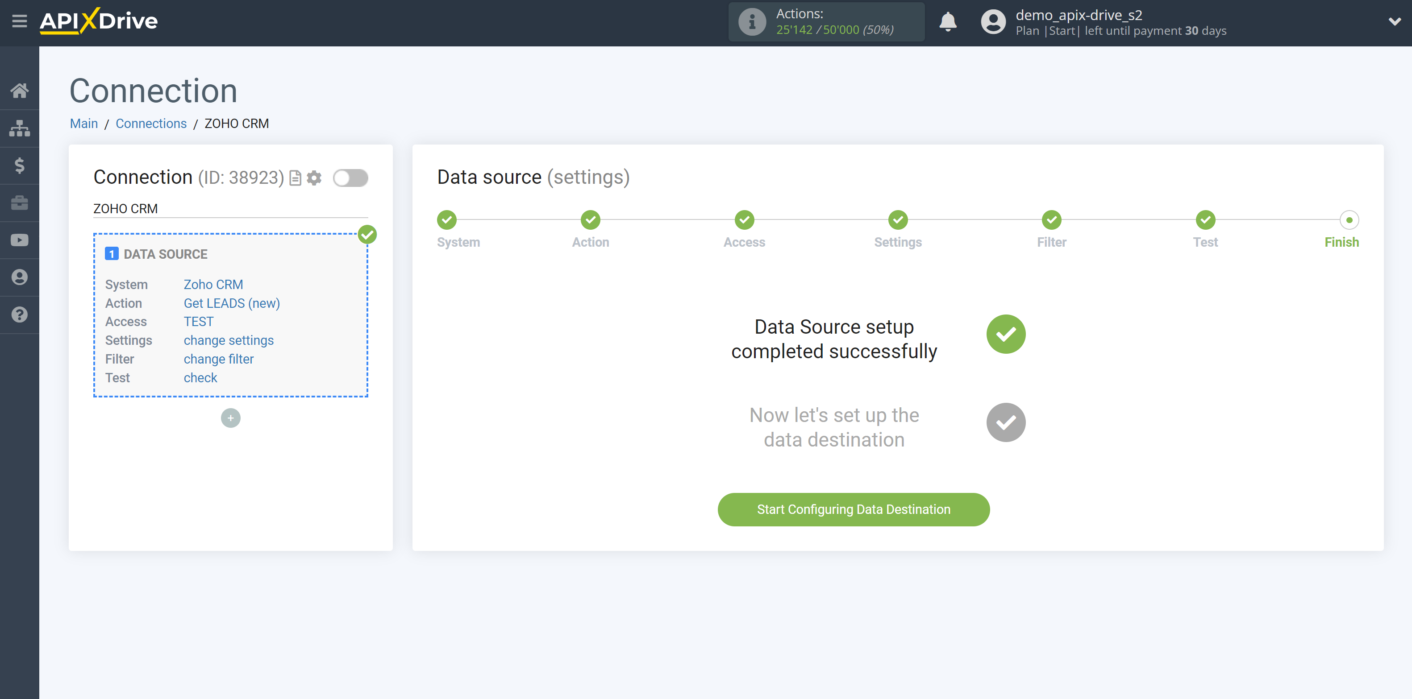Click the video/tutorials sidebar icon
This screenshot has height=699, width=1412.
[20, 239]
